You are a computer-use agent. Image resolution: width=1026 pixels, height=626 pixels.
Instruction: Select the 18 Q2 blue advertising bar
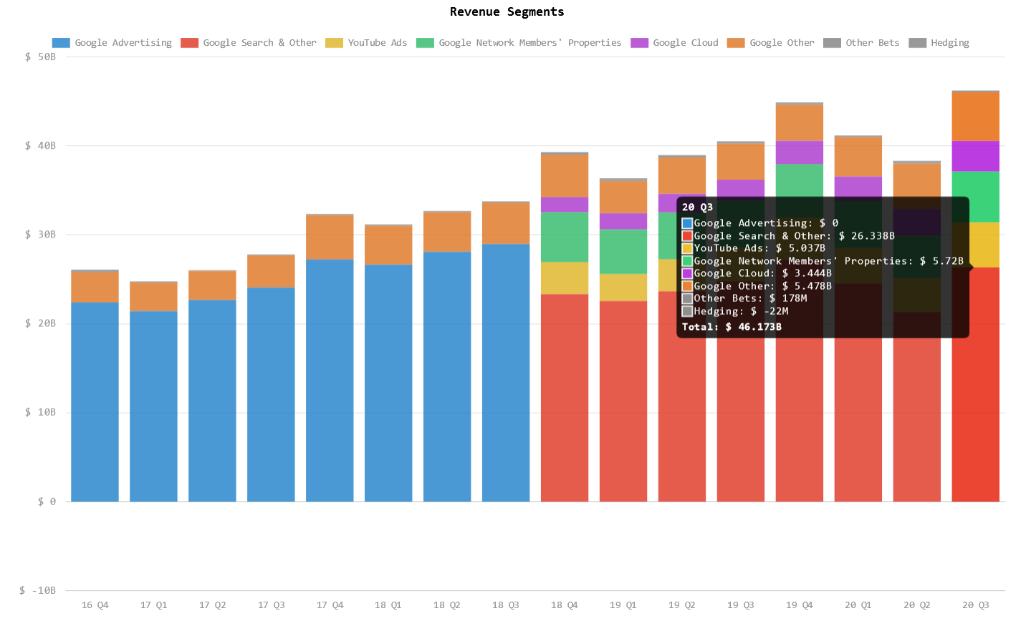(447, 376)
